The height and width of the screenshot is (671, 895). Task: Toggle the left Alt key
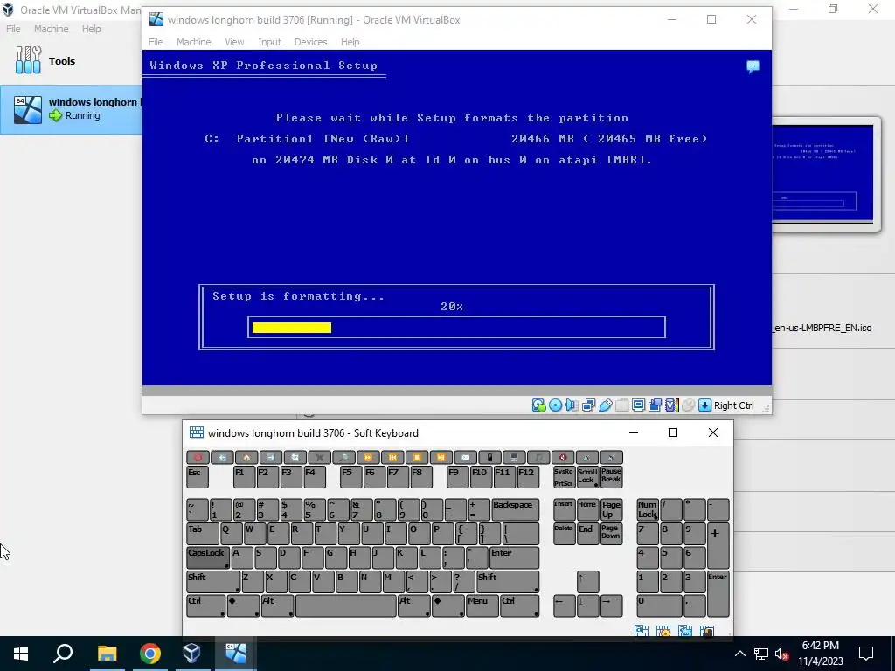277,605
